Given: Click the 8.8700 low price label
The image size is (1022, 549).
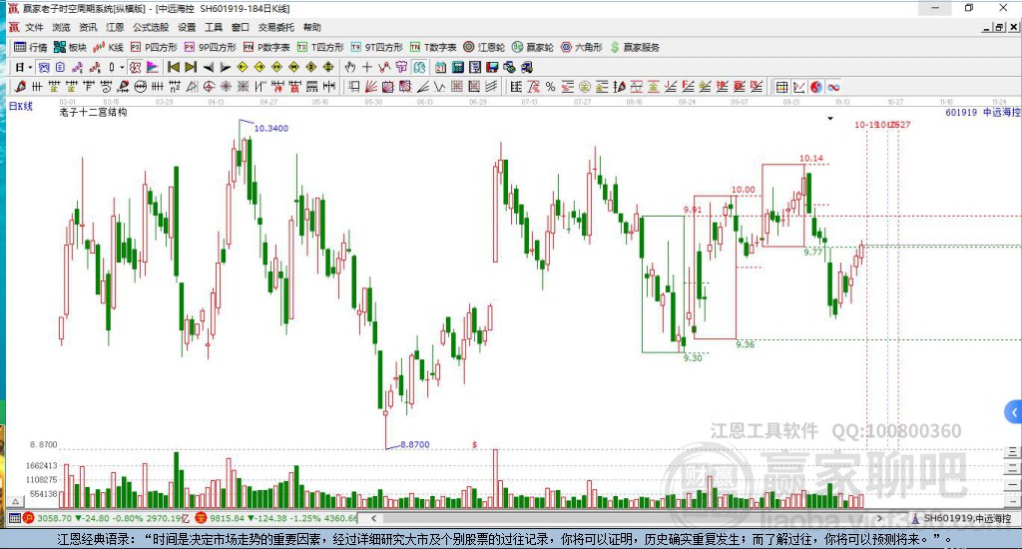Looking at the screenshot, I should [415, 444].
